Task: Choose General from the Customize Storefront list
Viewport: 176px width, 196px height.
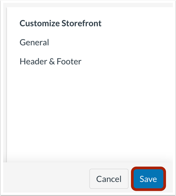Action: click(x=34, y=43)
